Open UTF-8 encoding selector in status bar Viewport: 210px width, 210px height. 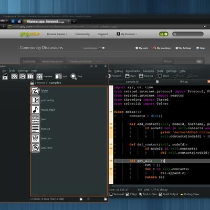tap(155, 190)
